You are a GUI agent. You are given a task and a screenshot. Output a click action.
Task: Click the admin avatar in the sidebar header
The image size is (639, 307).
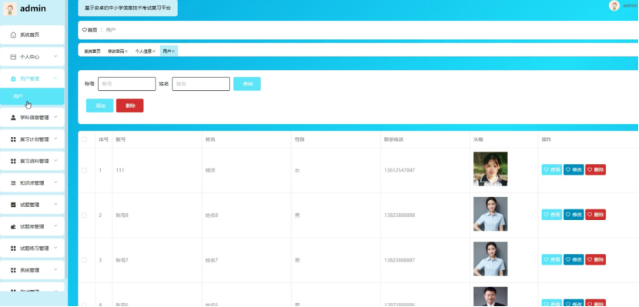pos(10,8)
